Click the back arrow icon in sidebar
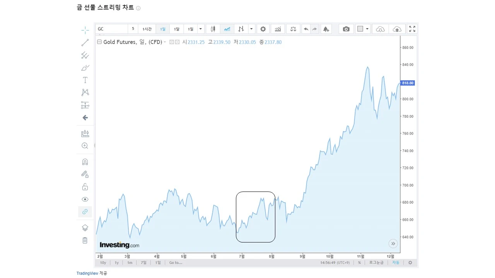 (85, 118)
